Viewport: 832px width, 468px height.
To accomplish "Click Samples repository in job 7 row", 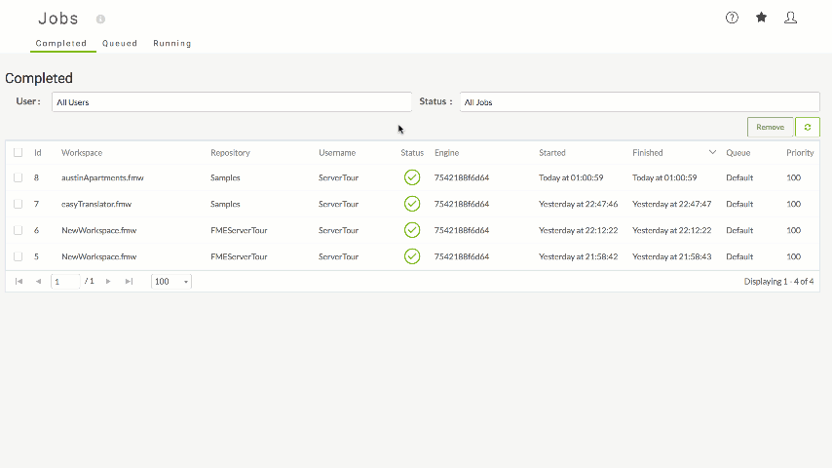I will [225, 204].
